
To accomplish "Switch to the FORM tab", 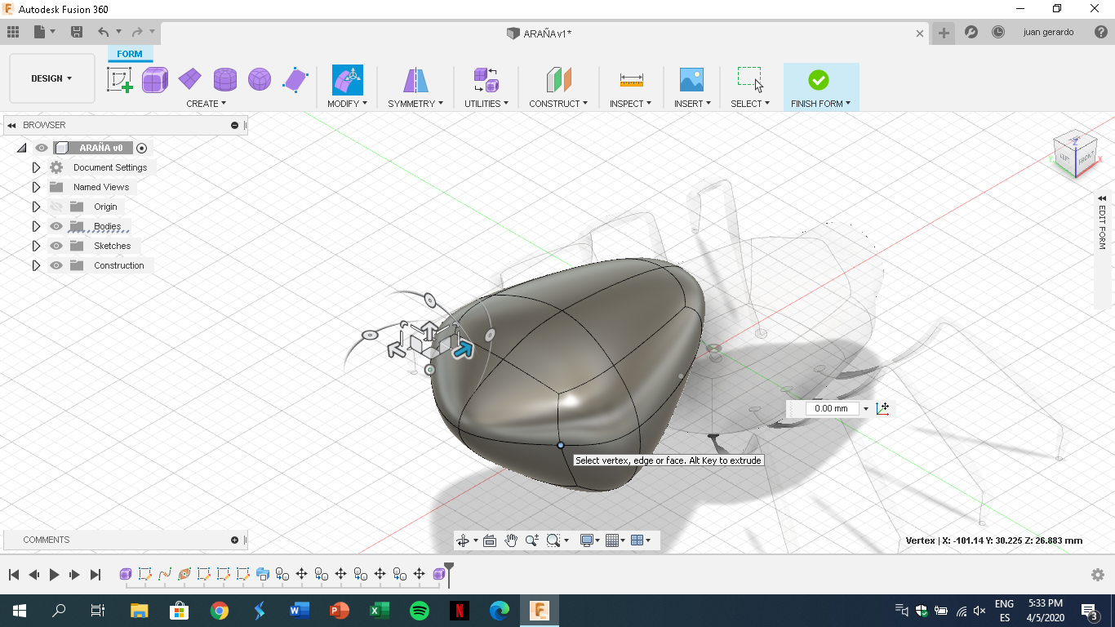I will [130, 54].
